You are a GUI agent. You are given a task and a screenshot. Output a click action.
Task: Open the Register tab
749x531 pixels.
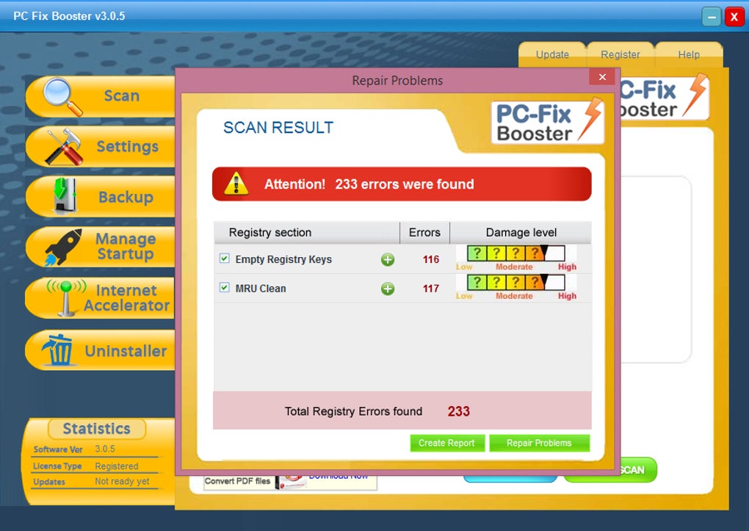[620, 54]
